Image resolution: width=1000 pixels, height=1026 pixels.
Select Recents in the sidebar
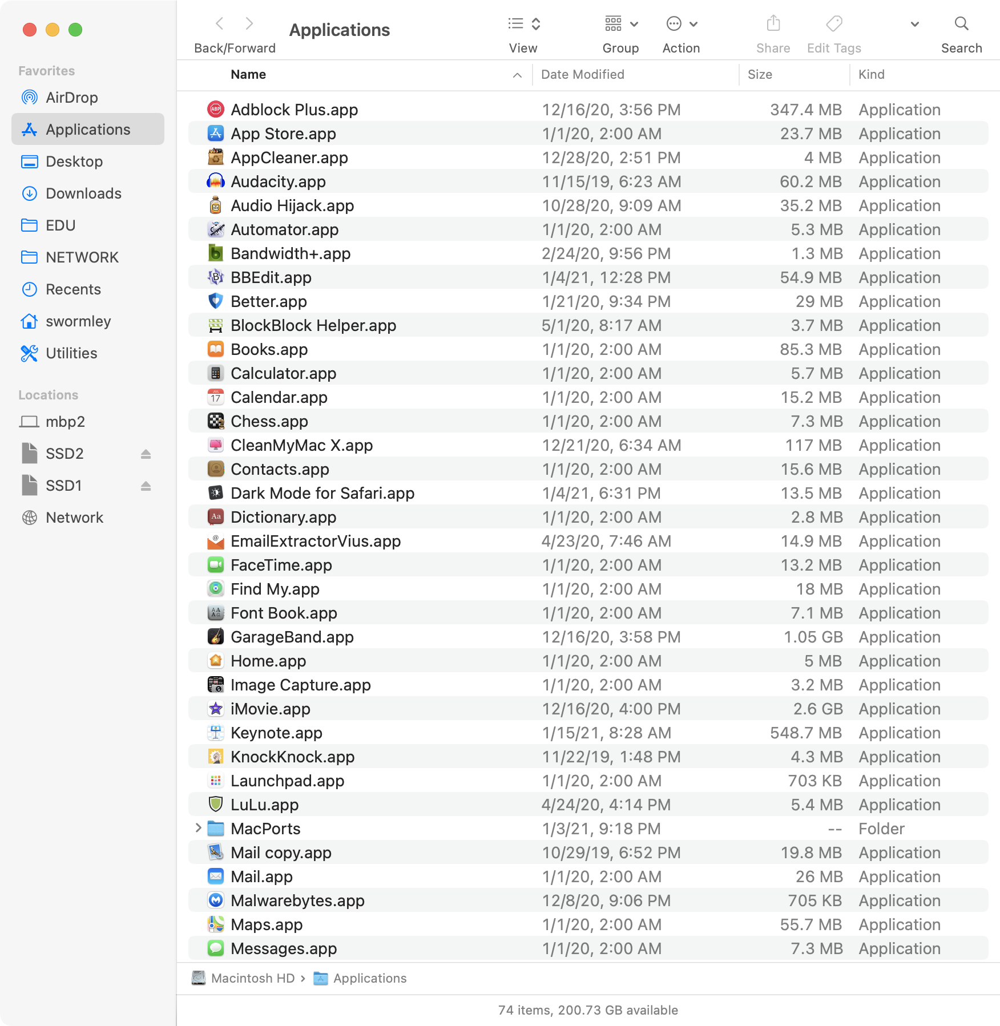click(88, 289)
